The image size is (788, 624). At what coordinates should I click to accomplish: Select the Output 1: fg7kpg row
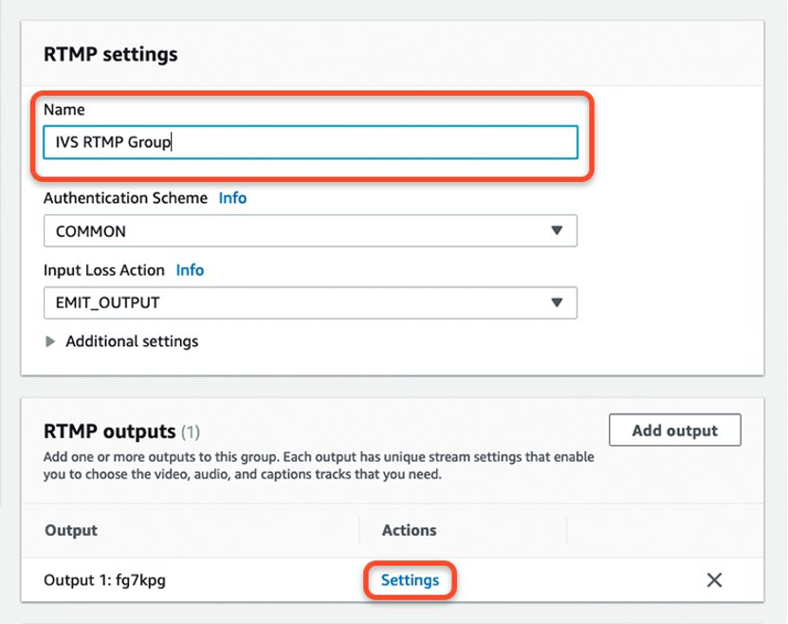click(x=106, y=579)
